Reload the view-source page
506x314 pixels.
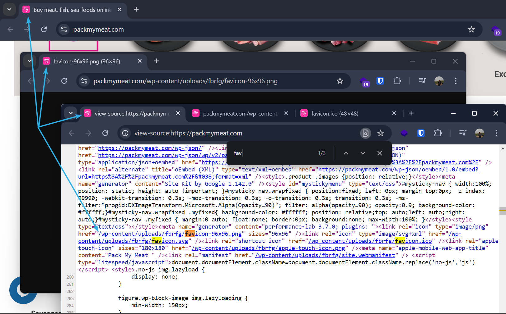pyautogui.click(x=105, y=133)
